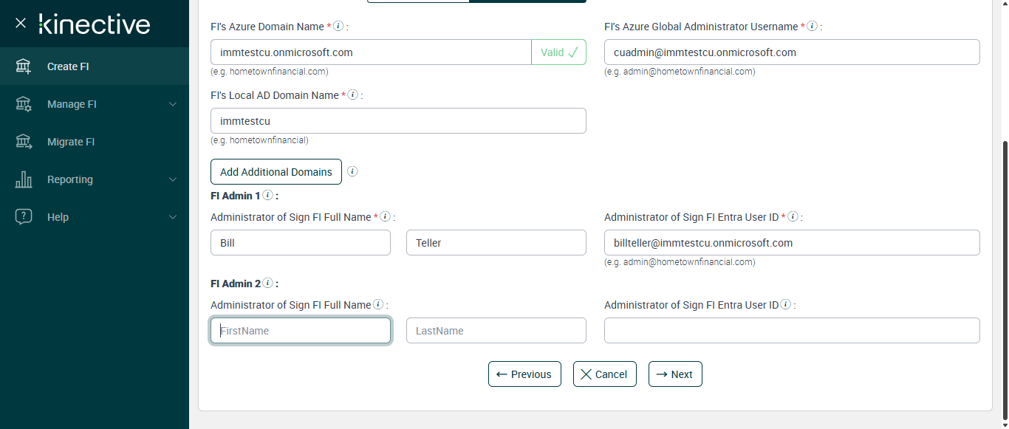Viewport: 1009px width, 429px height.
Task: Click the X icon beside Kinective logo
Action: point(21,23)
